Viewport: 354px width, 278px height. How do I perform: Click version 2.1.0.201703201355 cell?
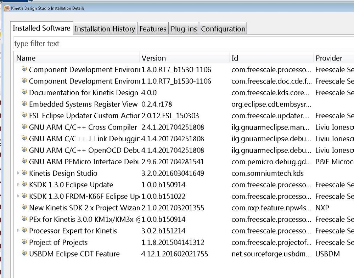[173, 208]
